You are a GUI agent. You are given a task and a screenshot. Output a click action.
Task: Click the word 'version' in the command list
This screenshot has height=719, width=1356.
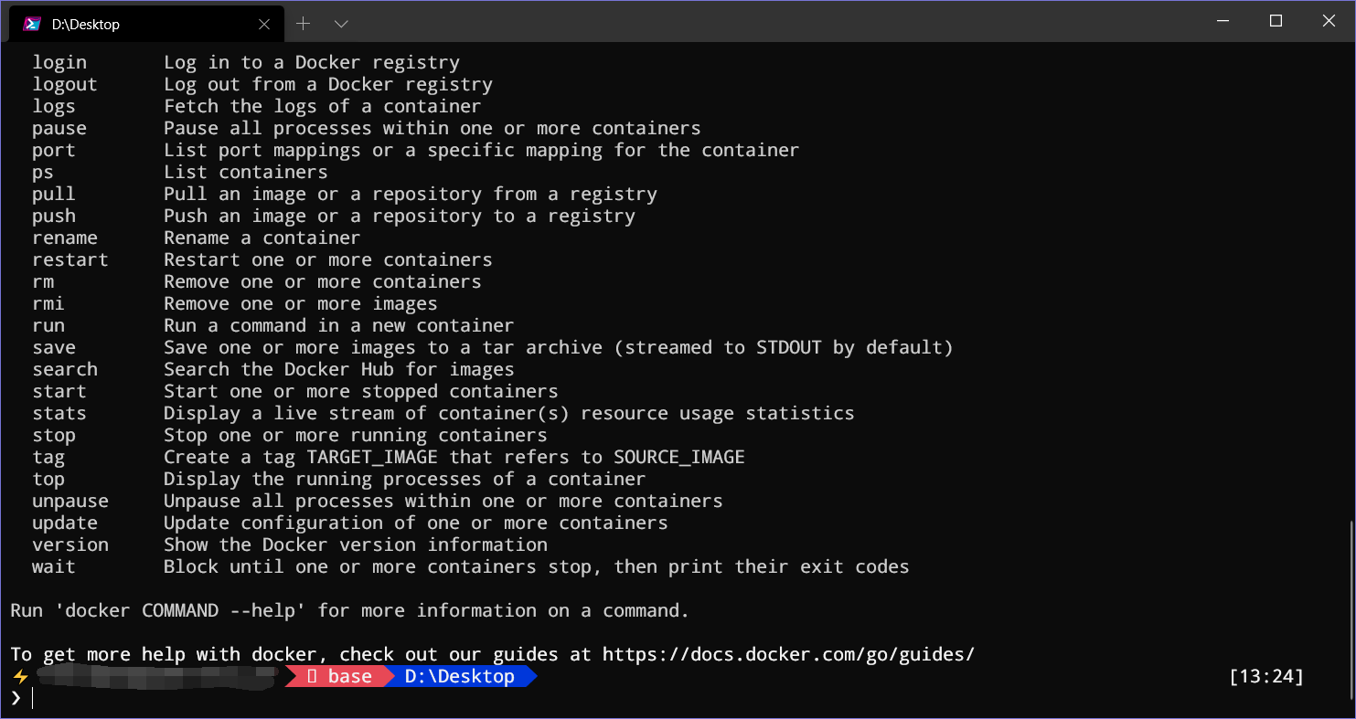pyautogui.click(x=69, y=544)
